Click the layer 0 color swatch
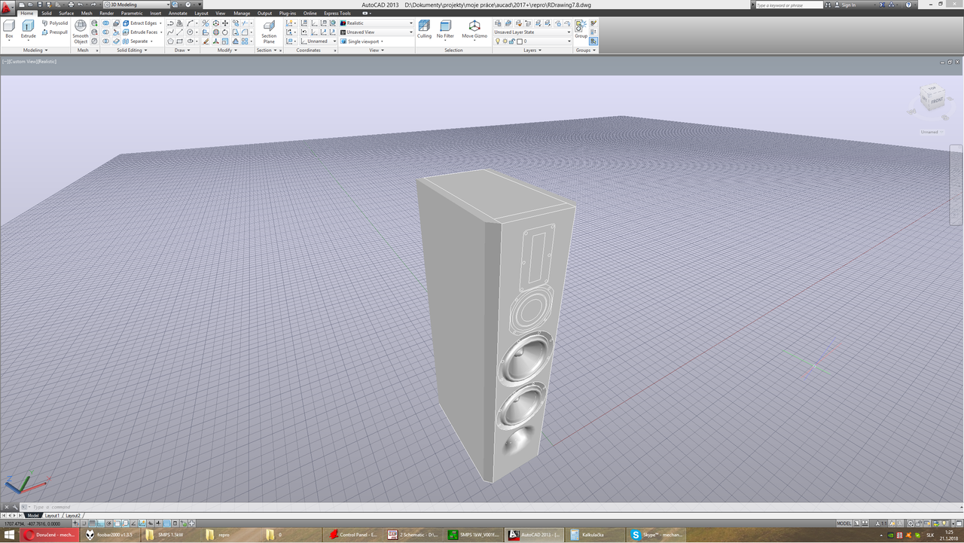The width and height of the screenshot is (964, 543). pyautogui.click(x=518, y=41)
